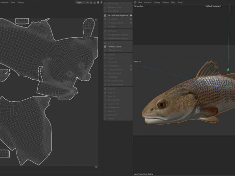Run the Fit Canvas to UV command
235x176 pixels.
click(x=114, y=50)
